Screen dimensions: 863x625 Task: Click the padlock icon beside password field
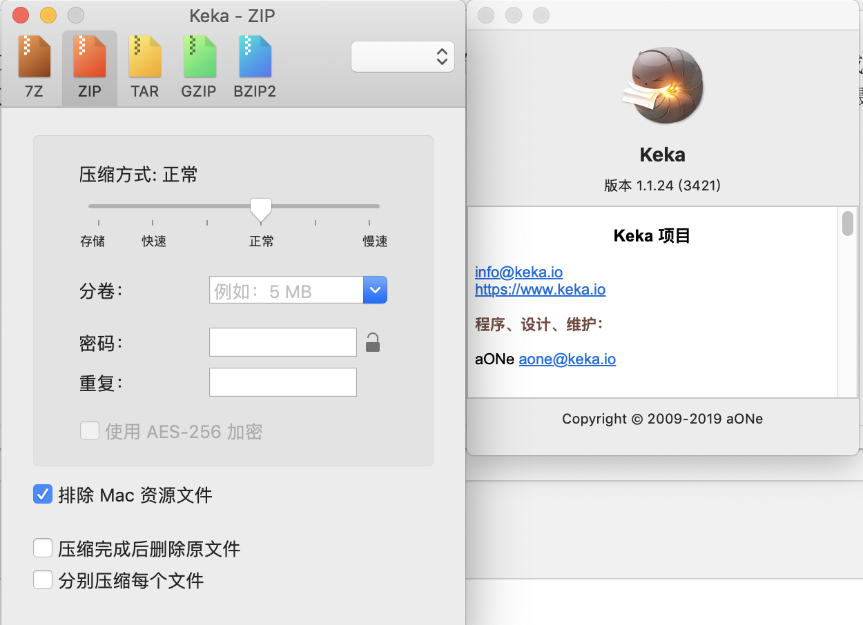point(373,342)
